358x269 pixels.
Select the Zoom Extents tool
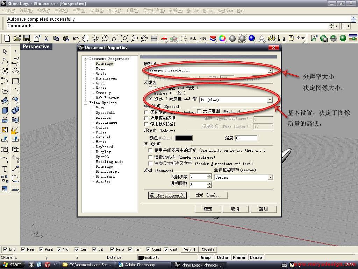[x=125, y=38]
